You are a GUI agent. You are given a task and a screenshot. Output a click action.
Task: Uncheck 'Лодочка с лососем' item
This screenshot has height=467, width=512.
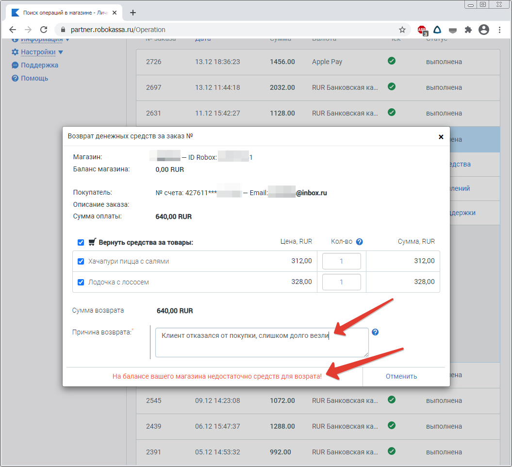[x=81, y=282]
